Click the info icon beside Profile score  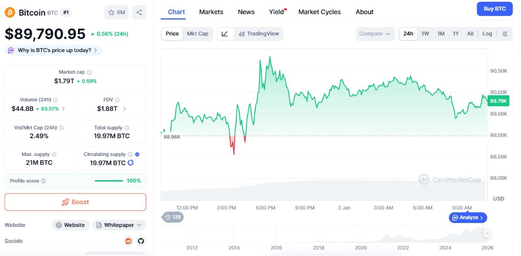[43, 181]
